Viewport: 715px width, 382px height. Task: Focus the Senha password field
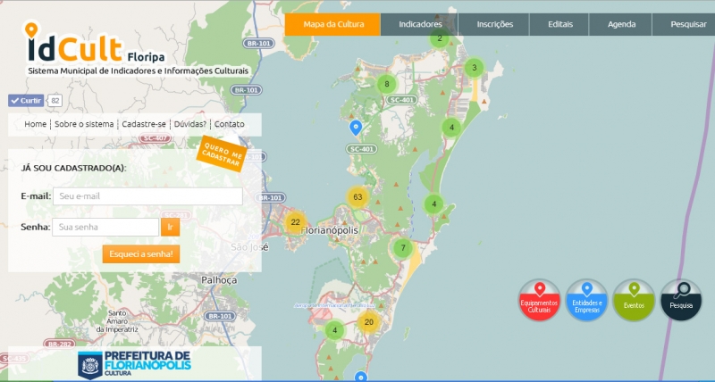pyautogui.click(x=105, y=228)
